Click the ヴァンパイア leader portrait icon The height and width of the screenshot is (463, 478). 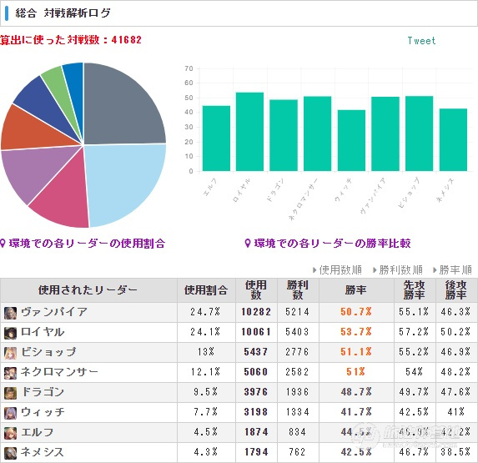pos(10,313)
